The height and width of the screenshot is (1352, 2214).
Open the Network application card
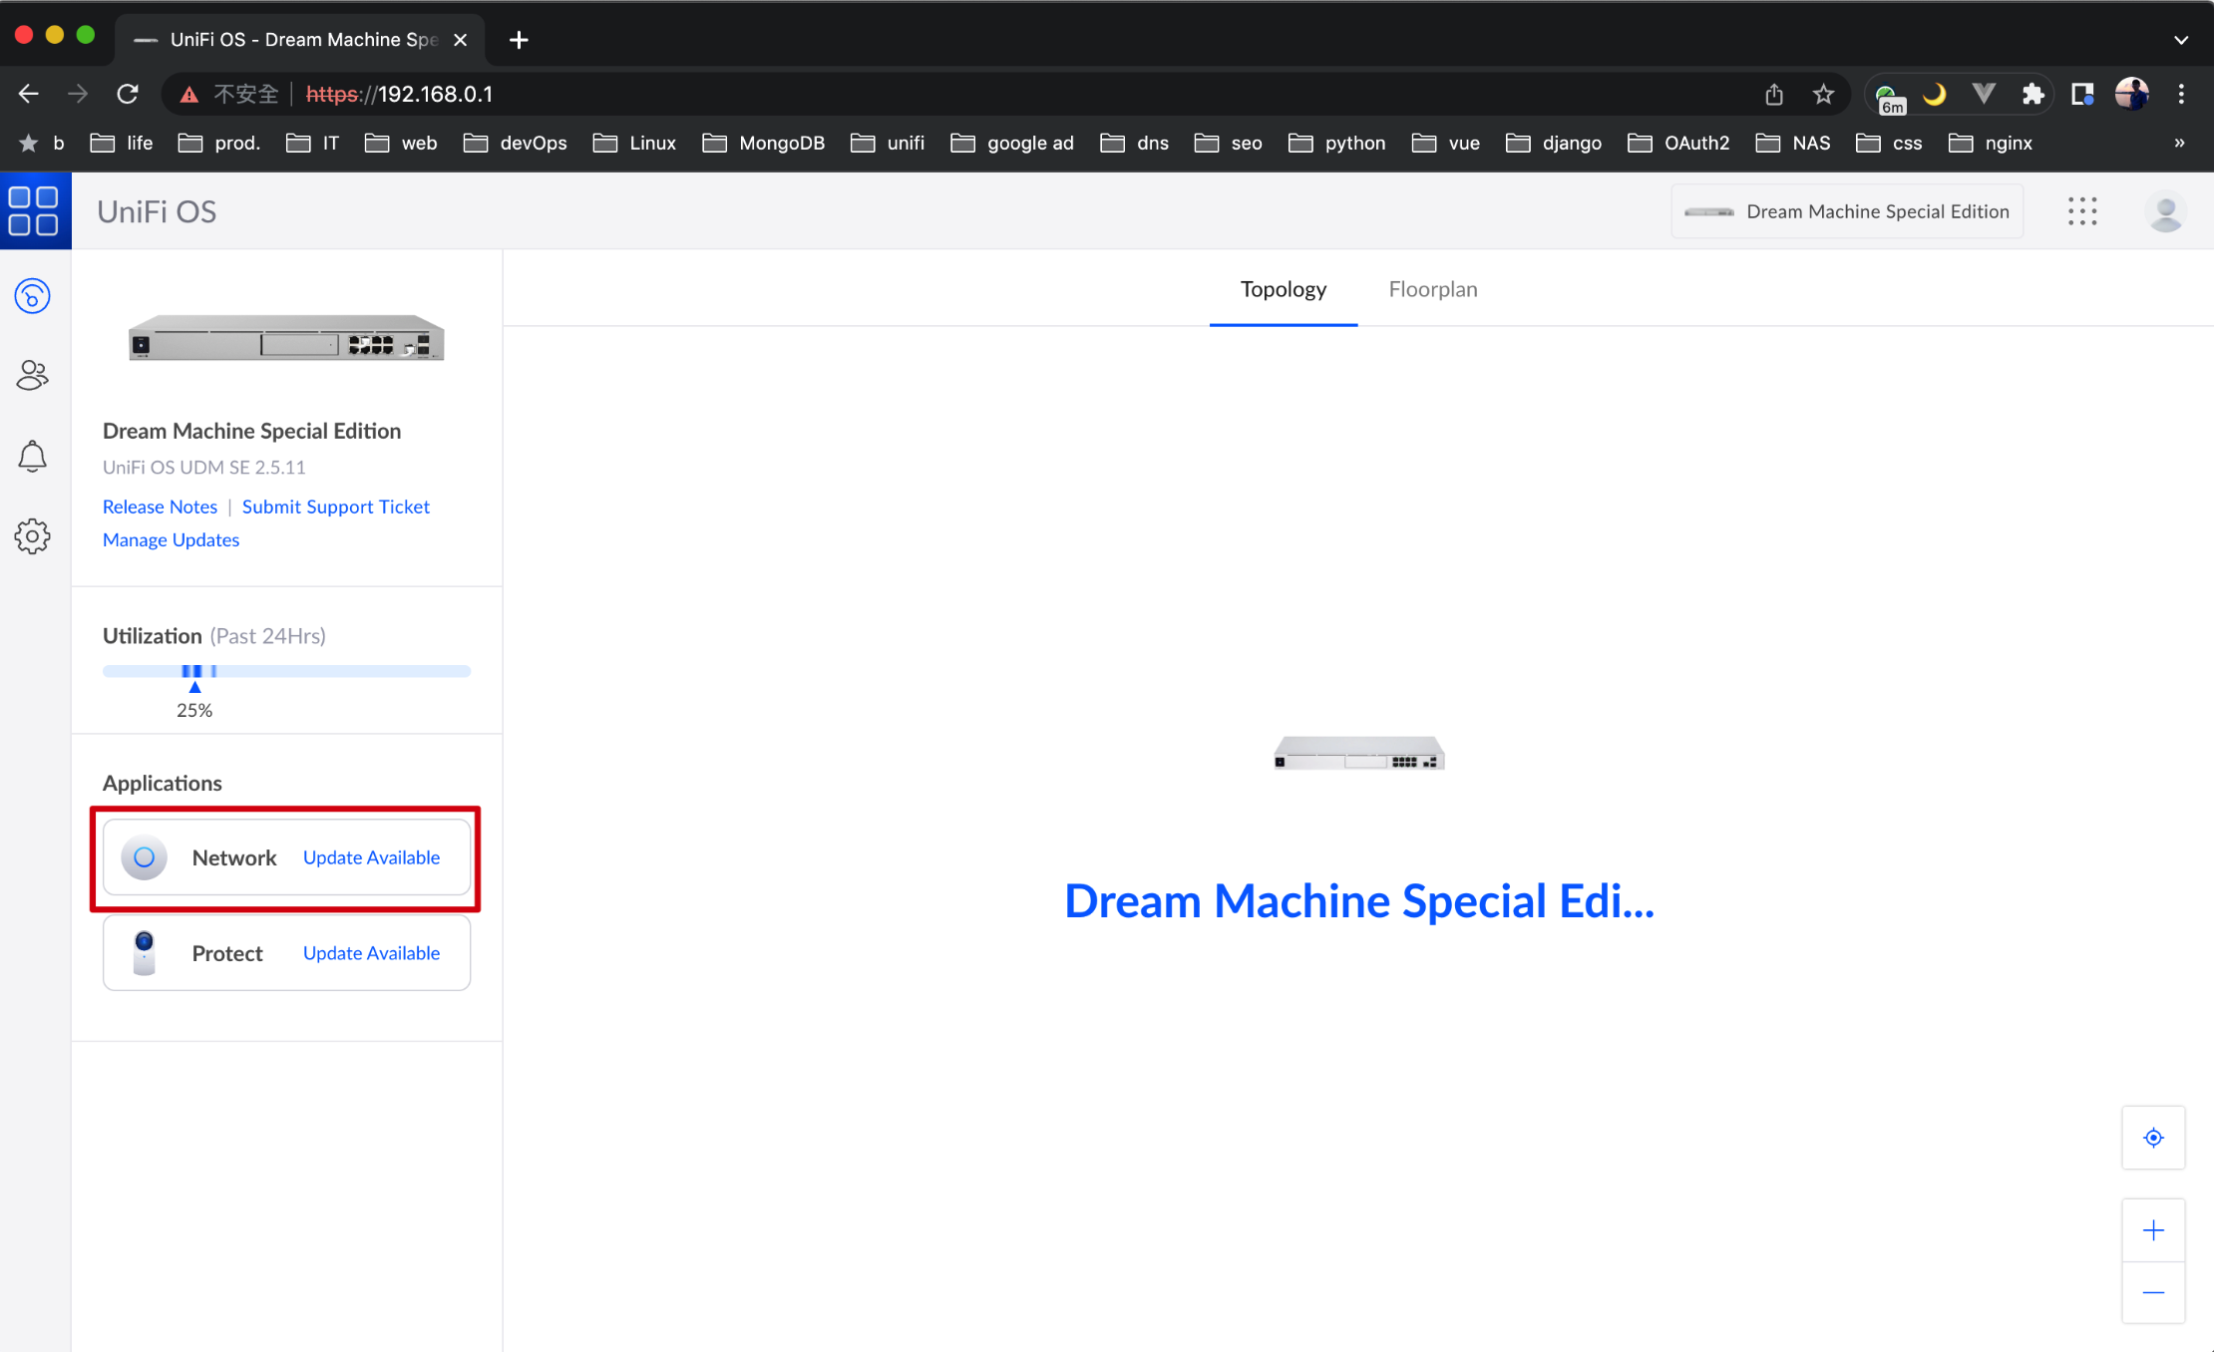tap(234, 857)
